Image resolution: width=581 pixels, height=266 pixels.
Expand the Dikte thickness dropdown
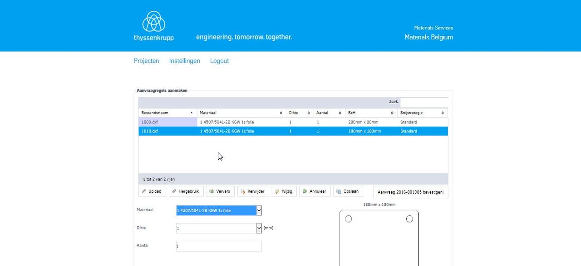pos(219,228)
